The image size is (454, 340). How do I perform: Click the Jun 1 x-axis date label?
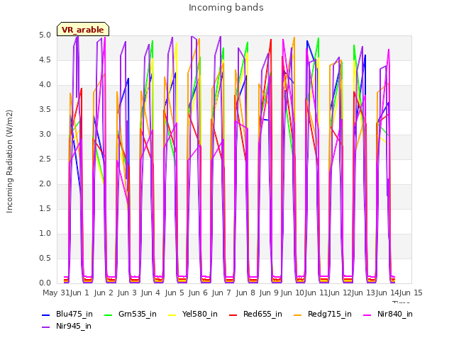click(79, 293)
